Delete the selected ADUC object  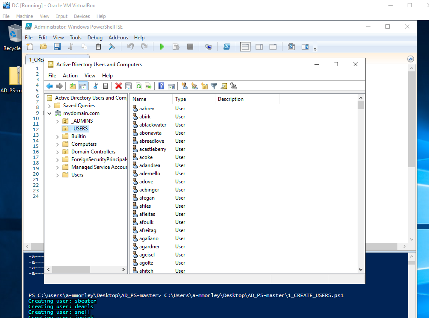(x=118, y=86)
